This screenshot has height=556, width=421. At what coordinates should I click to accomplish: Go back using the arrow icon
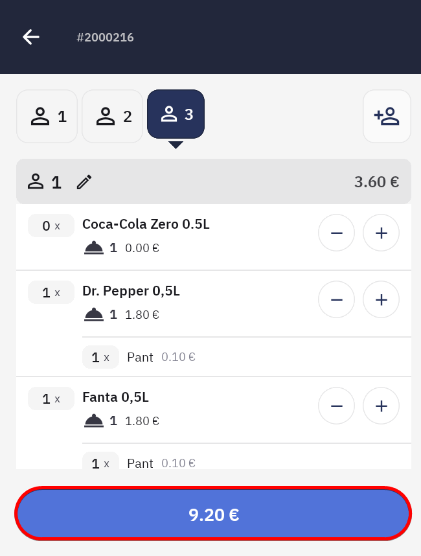pyautogui.click(x=31, y=37)
